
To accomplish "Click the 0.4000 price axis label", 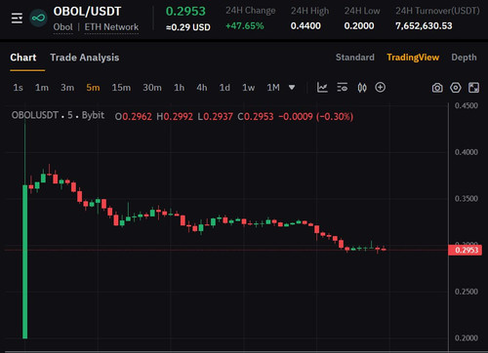I will [x=467, y=152].
